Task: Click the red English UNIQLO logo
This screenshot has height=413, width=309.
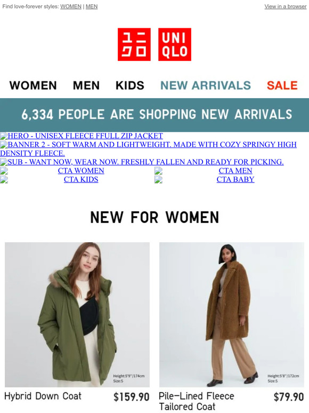Action: [x=175, y=44]
